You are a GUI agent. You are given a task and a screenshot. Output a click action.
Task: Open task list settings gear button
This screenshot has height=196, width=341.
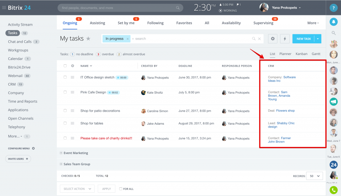point(272,39)
